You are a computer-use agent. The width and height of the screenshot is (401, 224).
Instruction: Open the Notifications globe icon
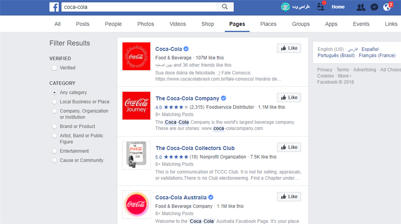point(387,7)
